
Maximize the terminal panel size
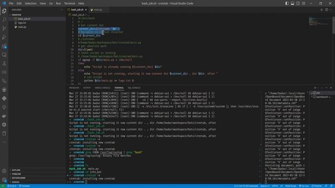click(326, 88)
